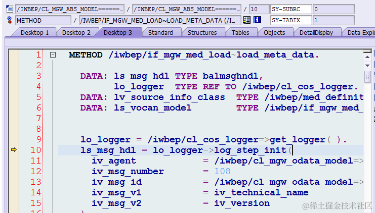Click the SY-TABIX field

291,20
